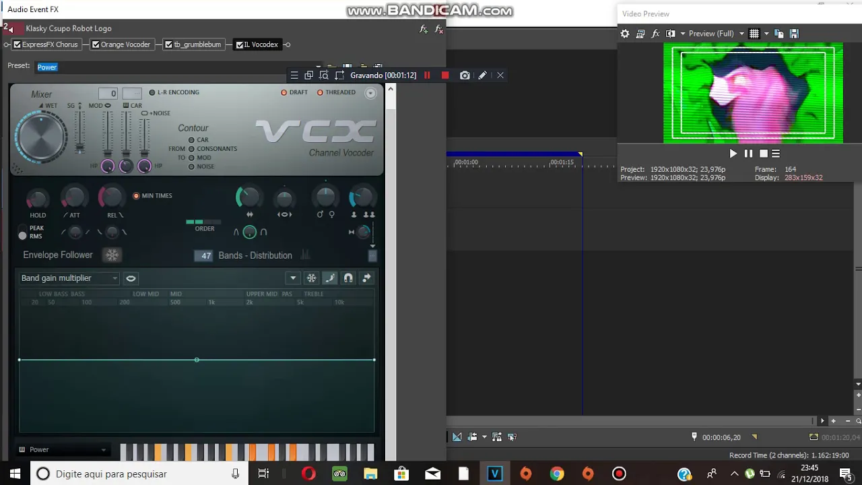Open the Band gain multiplier dropdown
The height and width of the screenshot is (485, 862).
69,278
